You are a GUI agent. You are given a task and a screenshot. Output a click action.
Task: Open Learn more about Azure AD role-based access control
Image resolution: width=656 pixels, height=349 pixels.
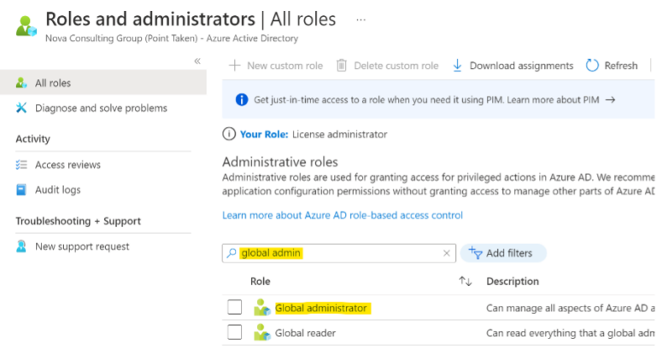coord(343,215)
